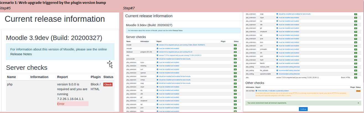The height and width of the screenshot is (113, 364).
Task: Click the OK badge in the intl row
Action: coord(356,53)
